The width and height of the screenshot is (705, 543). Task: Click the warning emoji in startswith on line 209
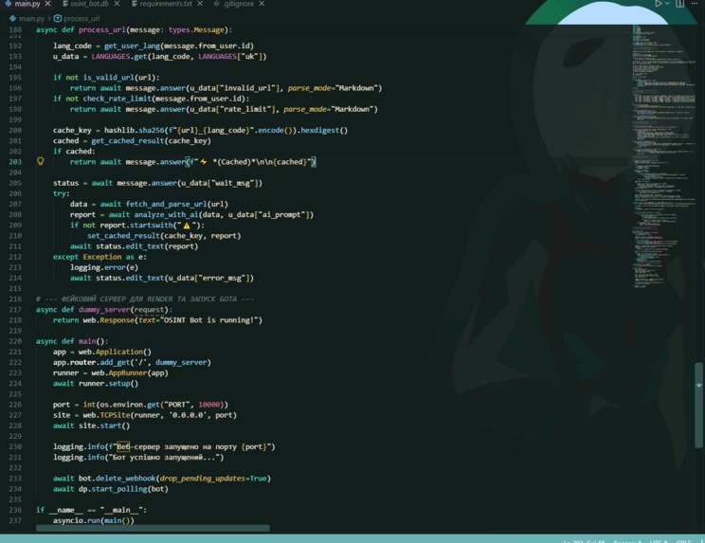pos(187,226)
